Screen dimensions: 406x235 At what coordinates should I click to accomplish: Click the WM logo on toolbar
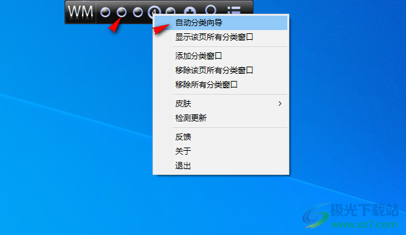pos(80,12)
